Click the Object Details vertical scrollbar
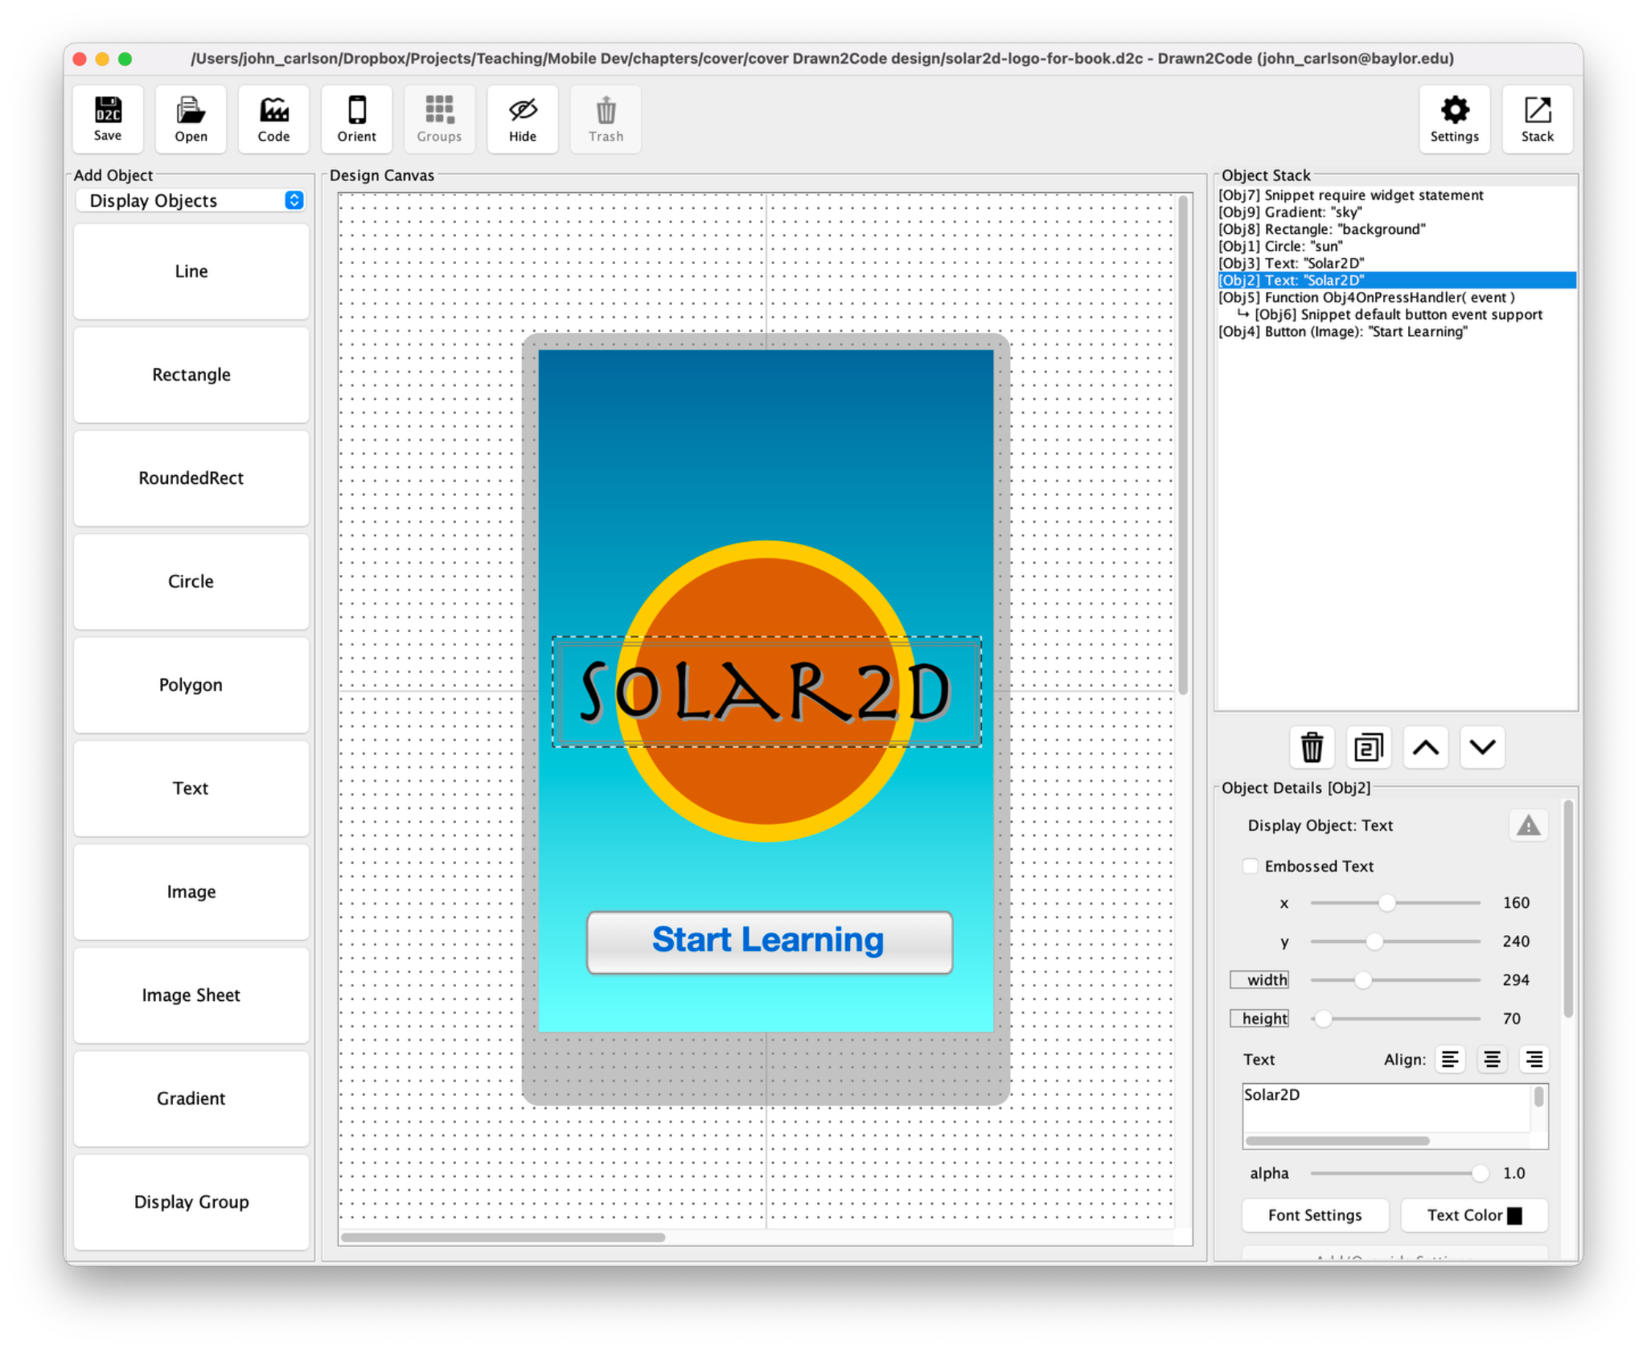 (x=1568, y=909)
